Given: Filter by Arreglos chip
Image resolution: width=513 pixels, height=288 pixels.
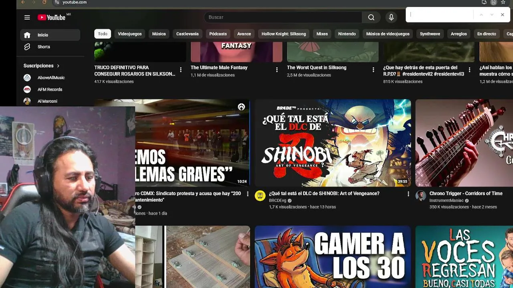Looking at the screenshot, I should pyautogui.click(x=458, y=34).
